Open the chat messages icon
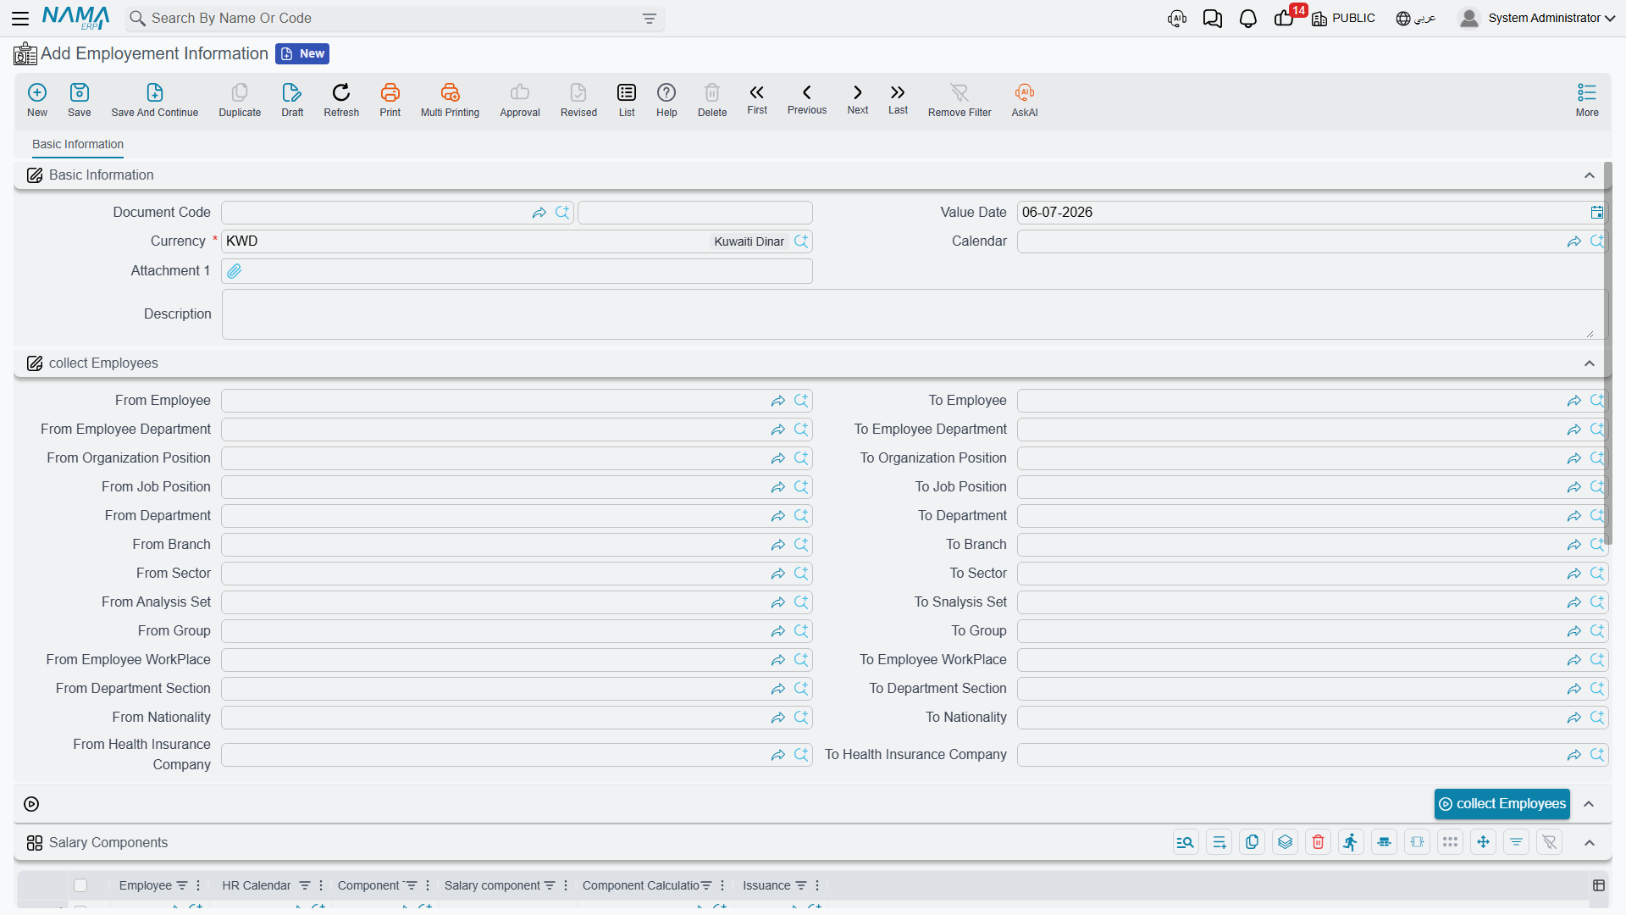 (1213, 19)
